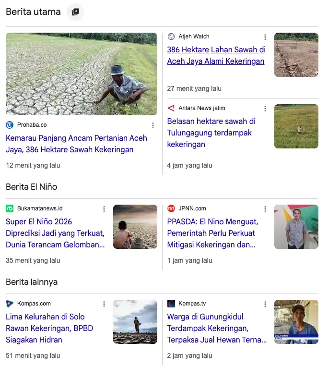This screenshot has width=328, height=367.
Task: Click the Prohaba.co source logo
Action: pos(10,125)
